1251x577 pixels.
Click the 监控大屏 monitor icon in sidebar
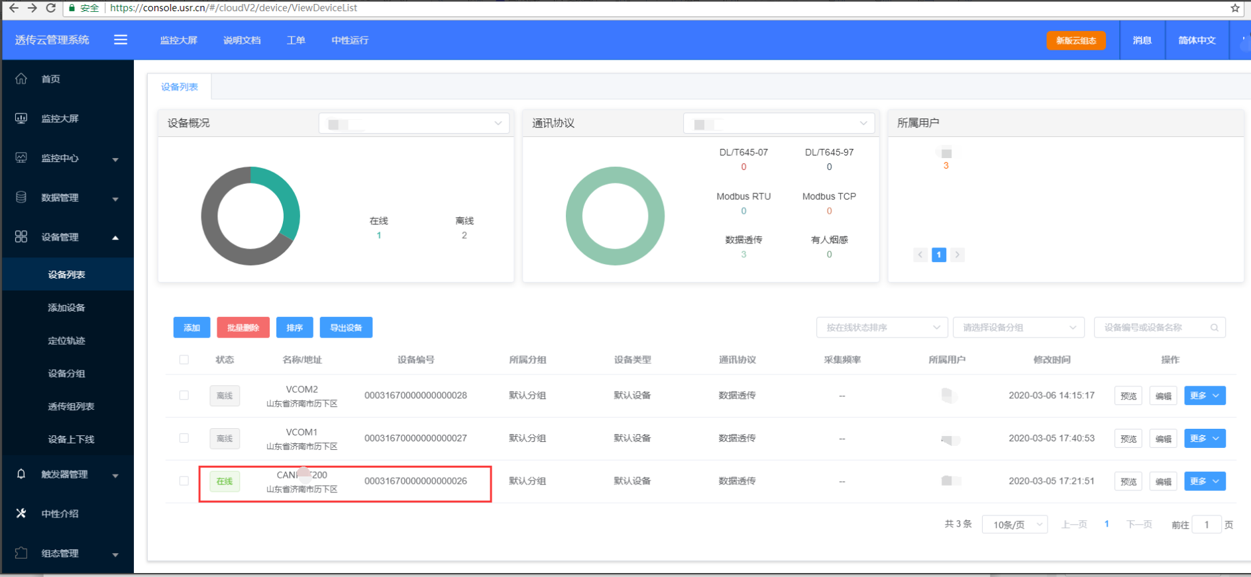21,118
